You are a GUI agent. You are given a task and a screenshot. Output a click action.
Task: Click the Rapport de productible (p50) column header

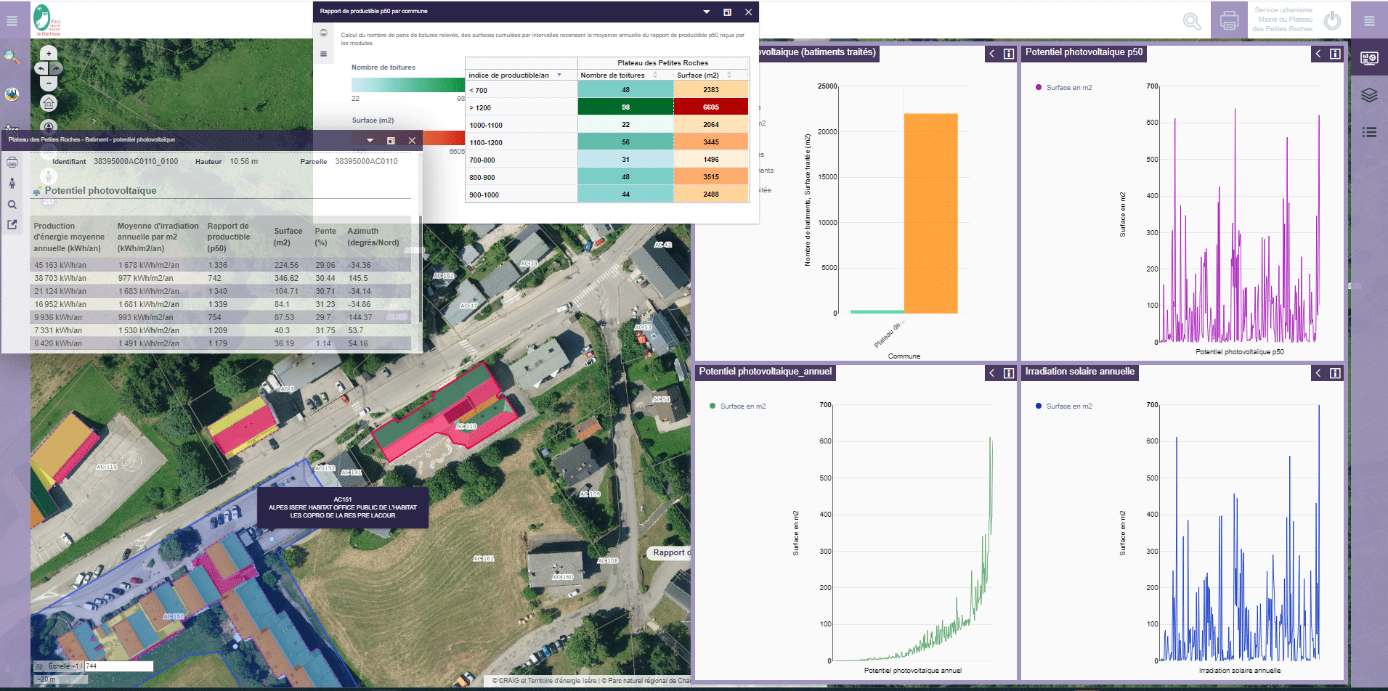228,237
